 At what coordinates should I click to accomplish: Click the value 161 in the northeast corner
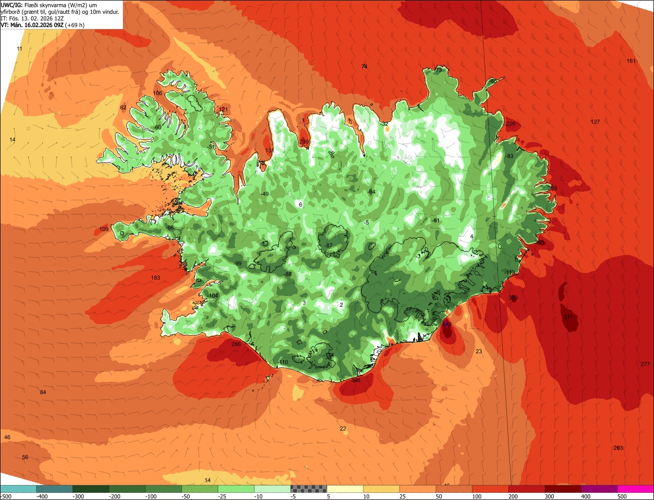(x=631, y=61)
